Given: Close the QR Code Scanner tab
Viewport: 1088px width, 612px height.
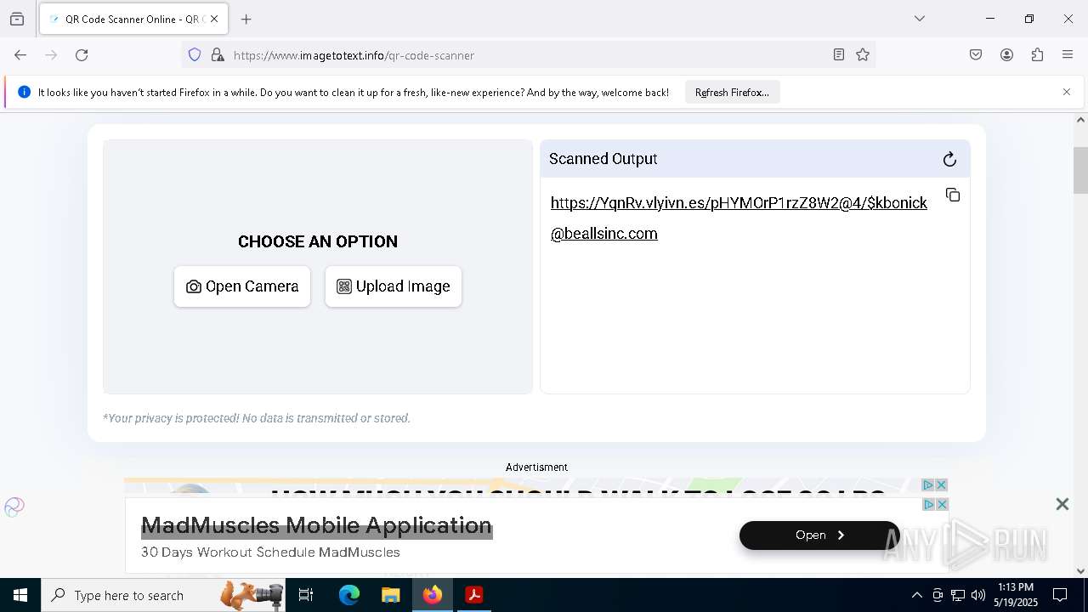Looking at the screenshot, I should 214,19.
